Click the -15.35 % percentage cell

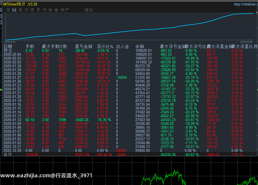(x=104, y=120)
